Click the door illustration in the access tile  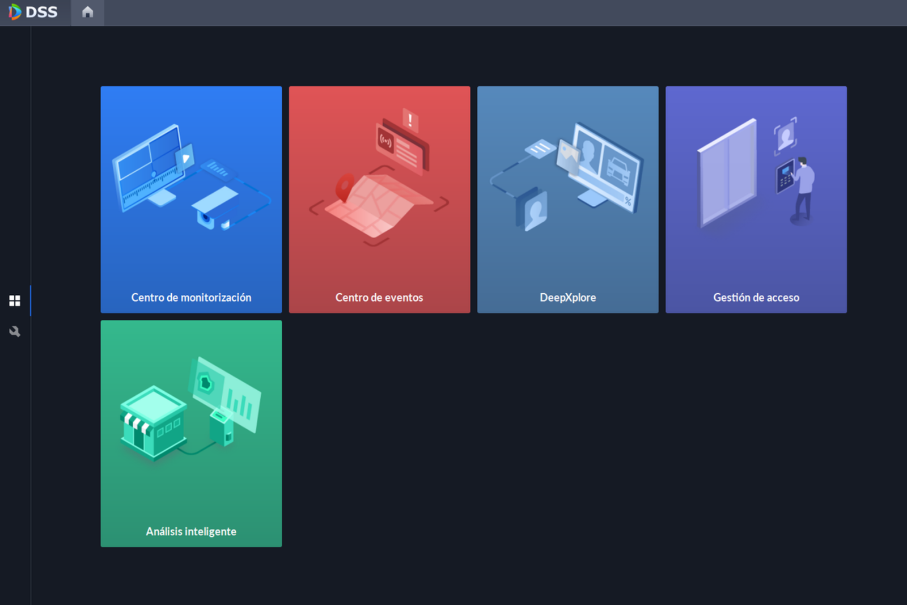728,173
